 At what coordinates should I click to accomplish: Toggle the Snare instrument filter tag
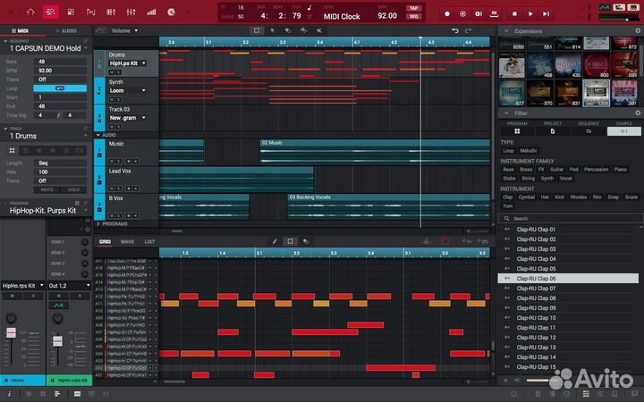(631, 197)
